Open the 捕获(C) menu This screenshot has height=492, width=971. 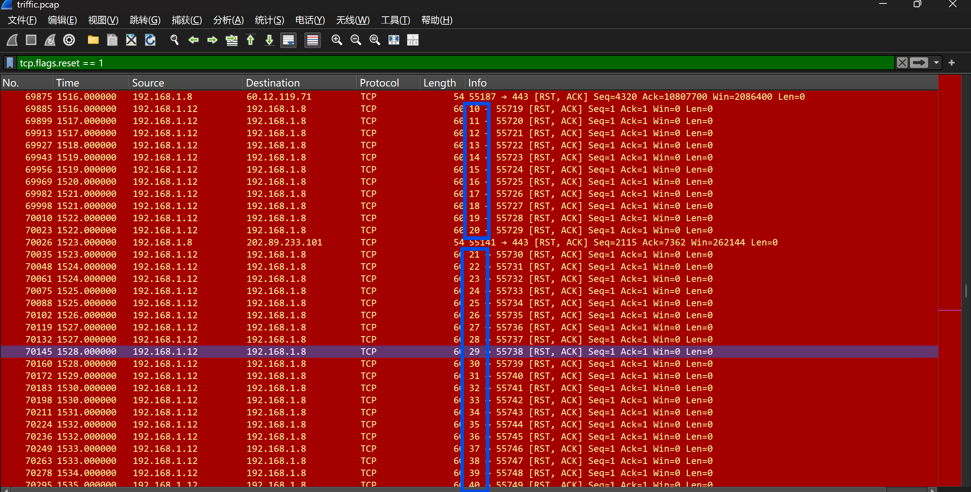tap(187, 20)
